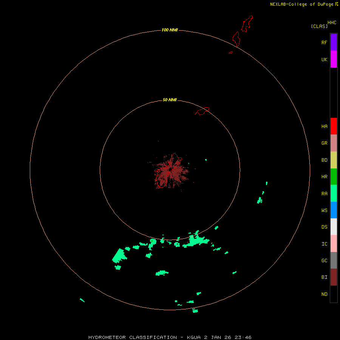Viewport: 340px width, 340px height.
Task: Click the RF purple legend swatch
Action: [334, 42]
